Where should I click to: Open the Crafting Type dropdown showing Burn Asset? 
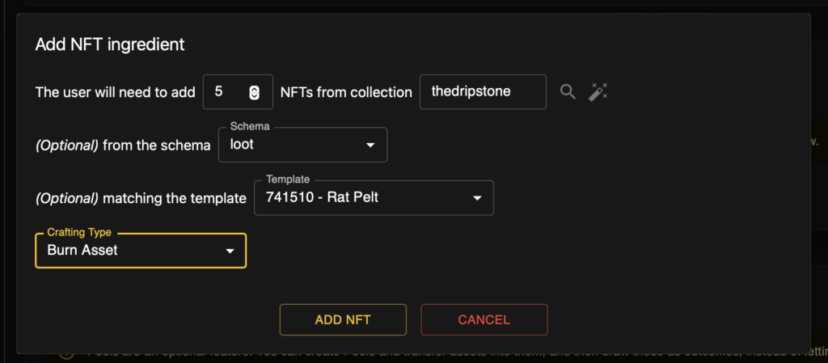(141, 251)
